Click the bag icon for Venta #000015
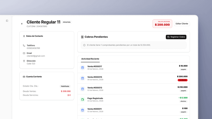This screenshot has width=212, height=119. tap(82, 78)
